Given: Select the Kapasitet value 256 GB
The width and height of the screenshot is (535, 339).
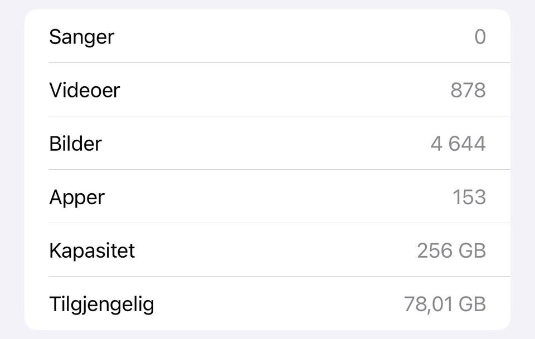Looking at the screenshot, I should 451,250.
